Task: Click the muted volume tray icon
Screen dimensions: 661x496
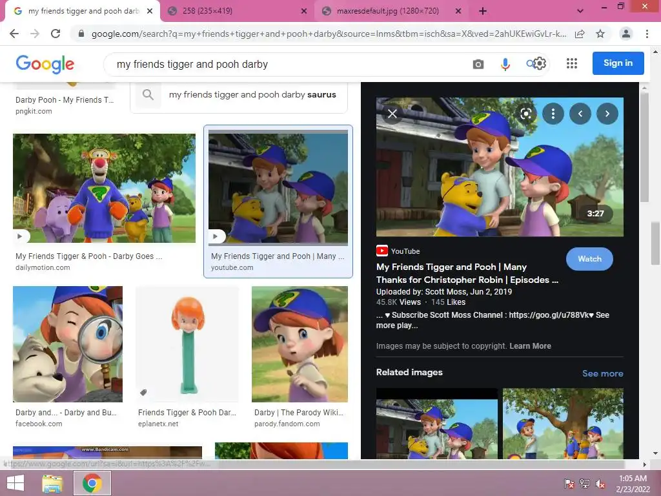Action: point(600,484)
